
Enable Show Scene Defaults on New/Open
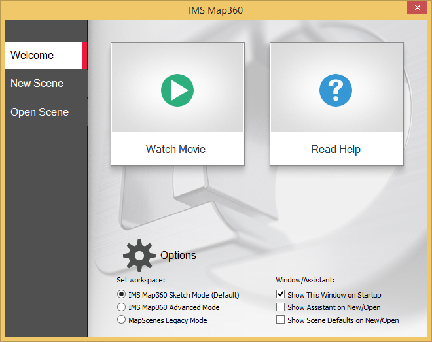coord(280,320)
